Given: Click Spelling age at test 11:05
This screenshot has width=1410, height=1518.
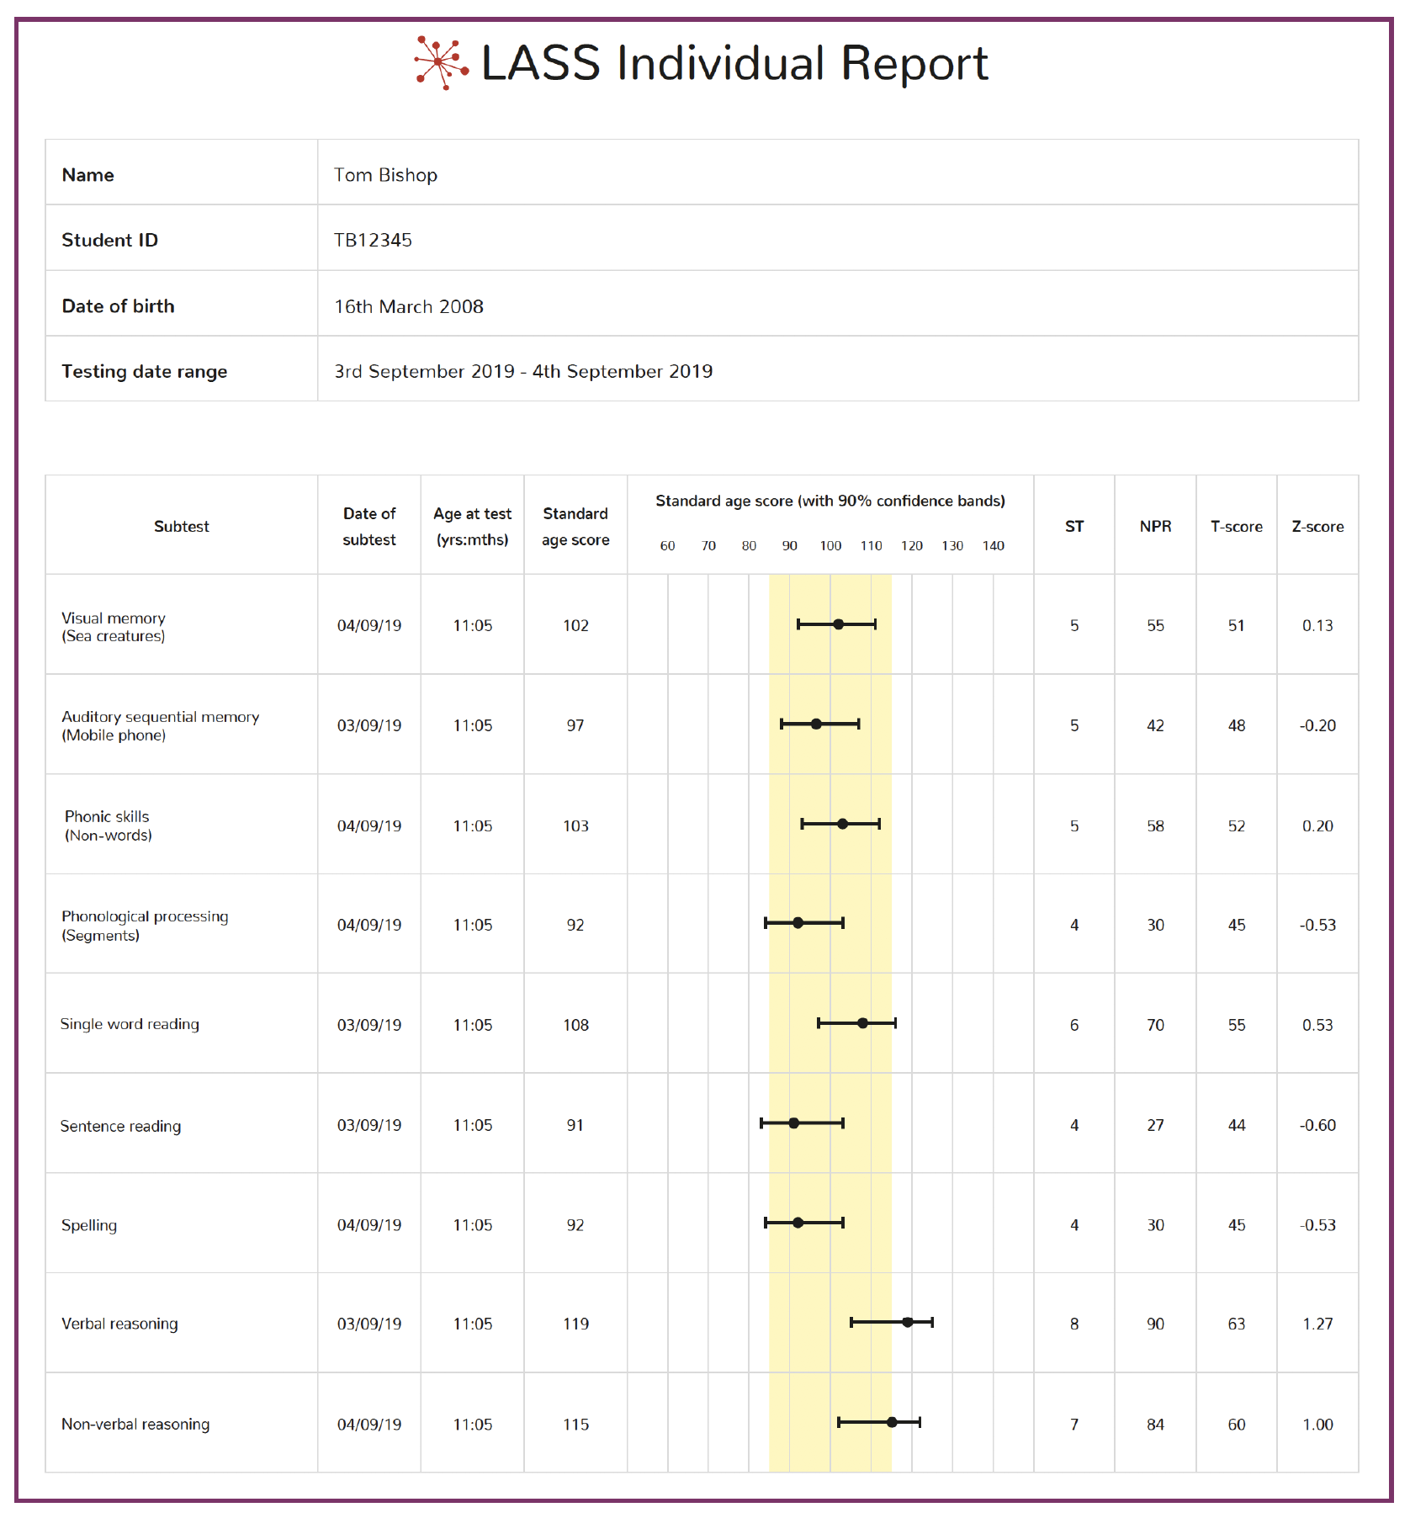Looking at the screenshot, I should tap(473, 1225).
